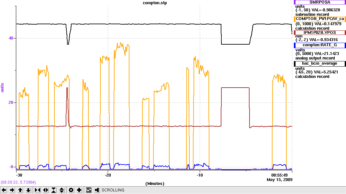Screen dimensions: 346x194
Task: Click the circle (auto-scale) toolbar icon
Action: point(71,190)
